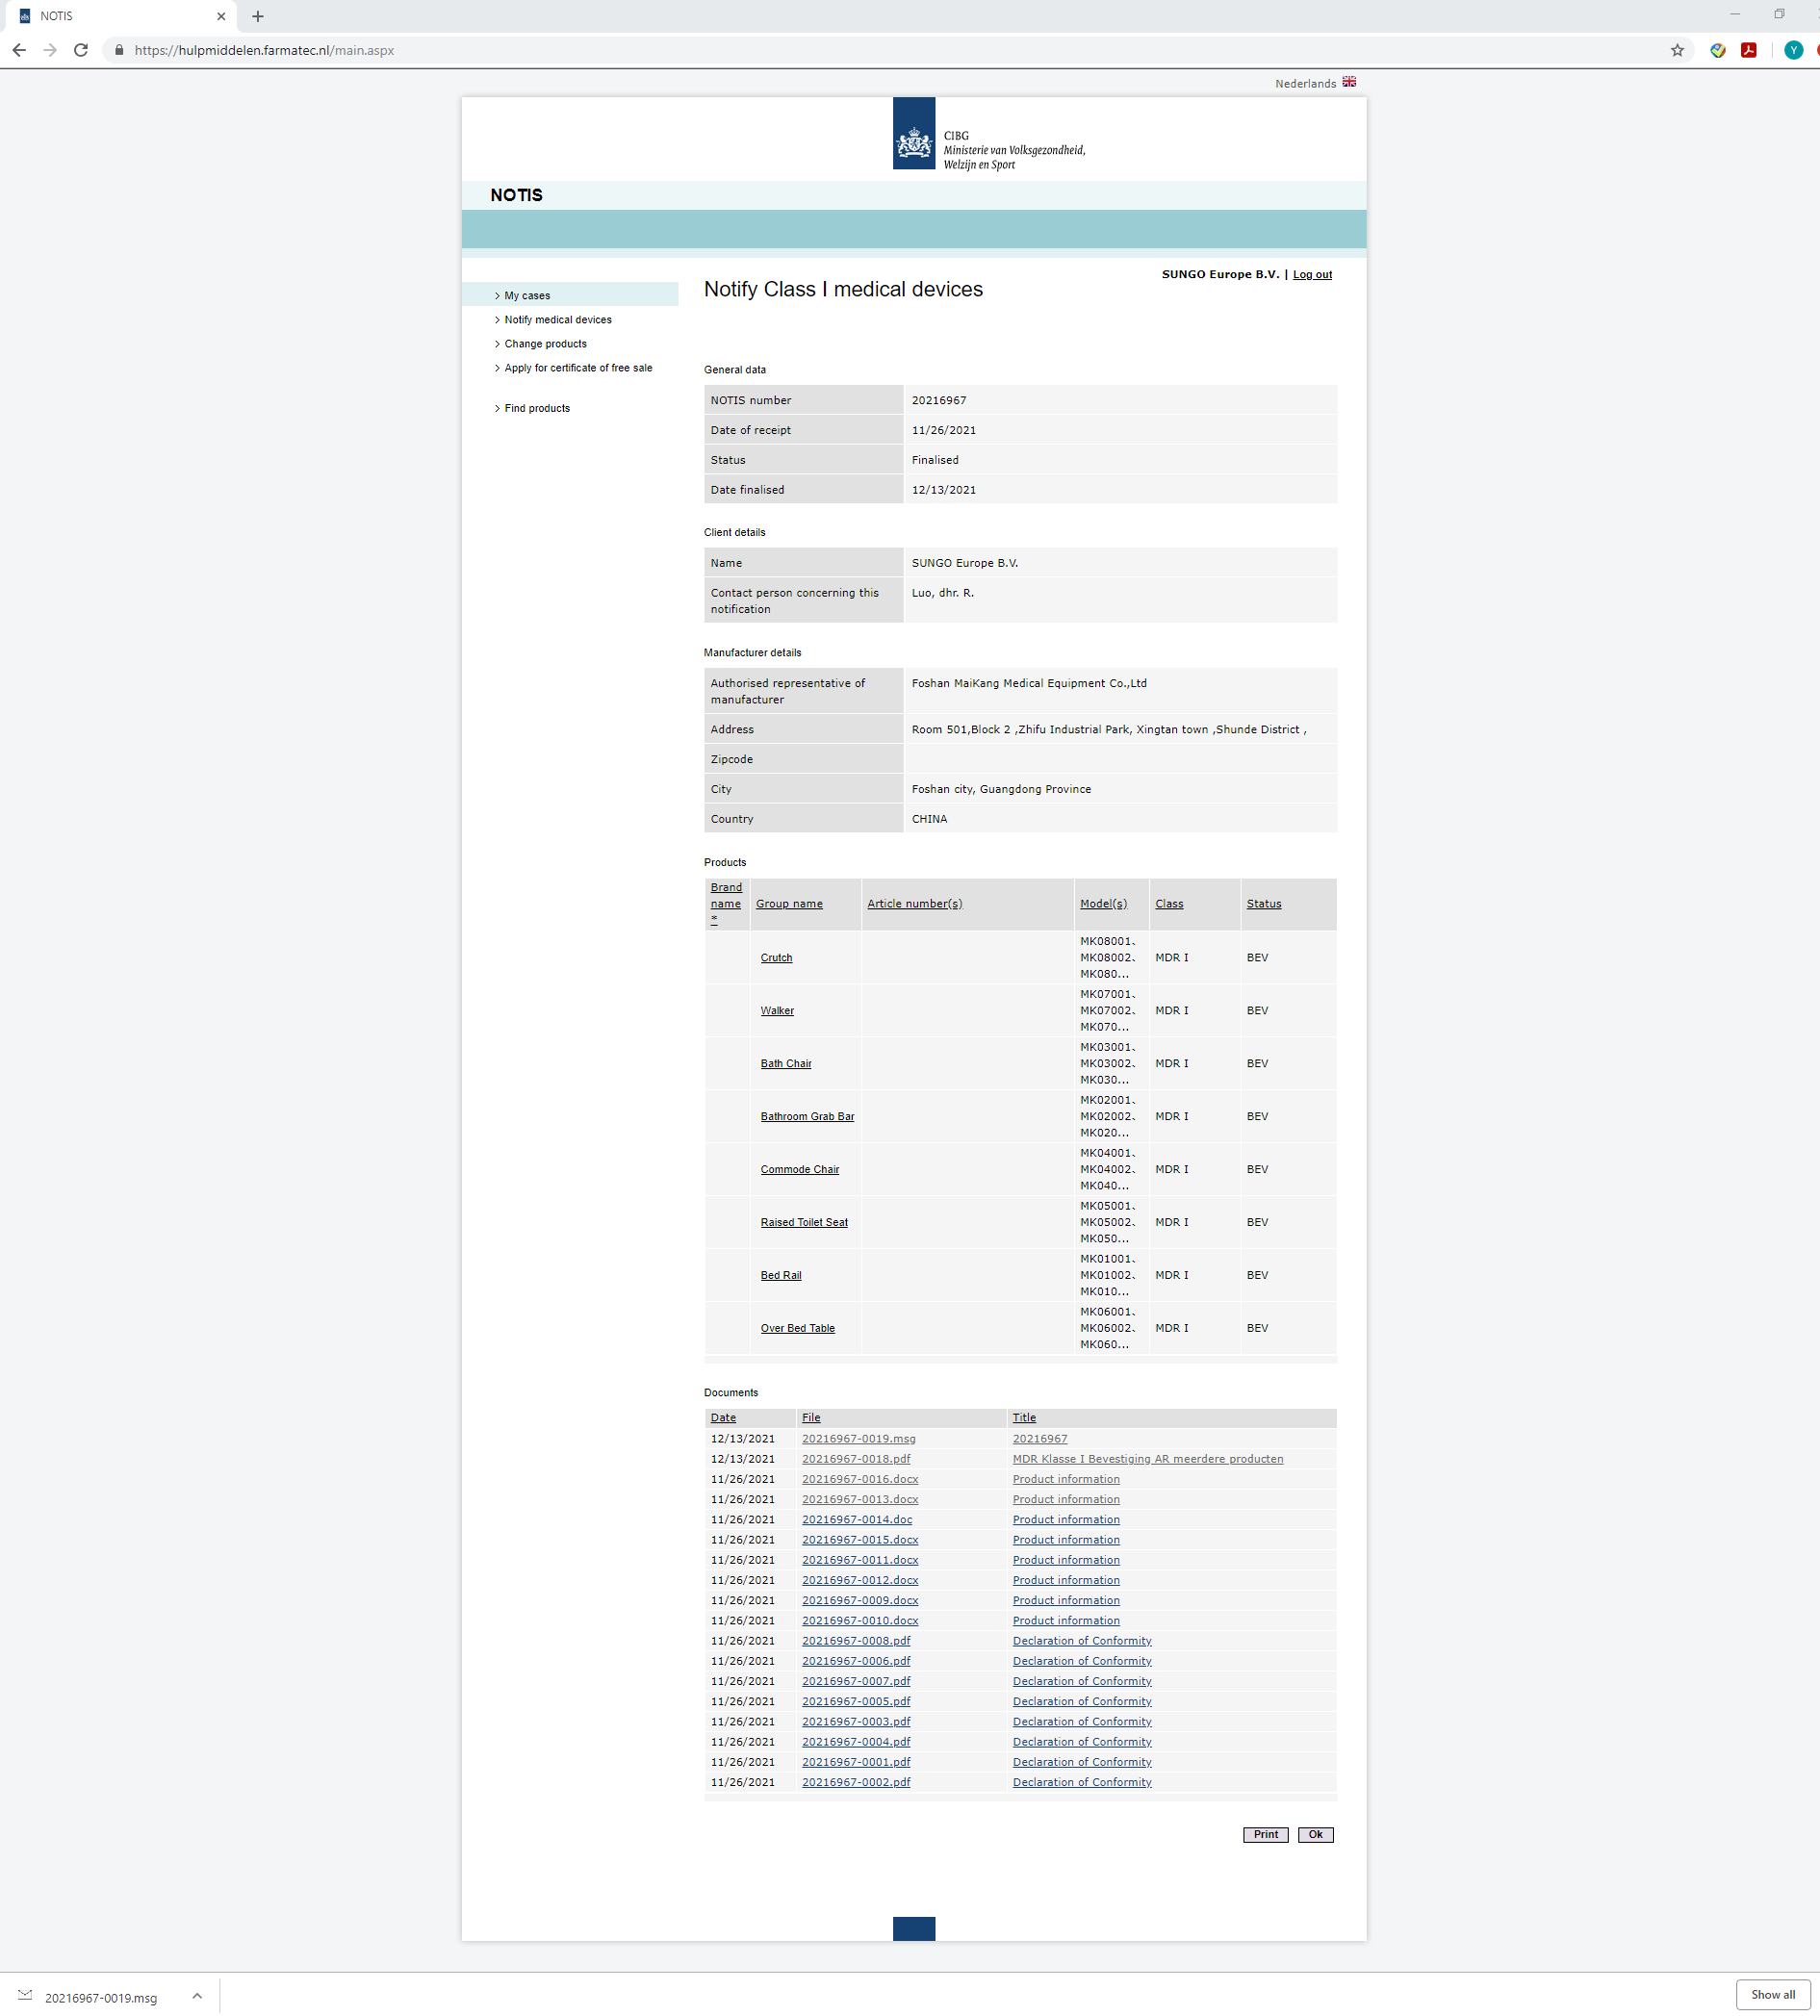Open file 20216967-0016.docx
1820x2016 pixels.
click(x=860, y=1479)
